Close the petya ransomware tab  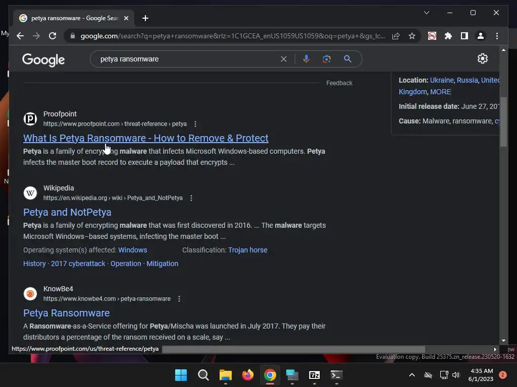coord(126,18)
